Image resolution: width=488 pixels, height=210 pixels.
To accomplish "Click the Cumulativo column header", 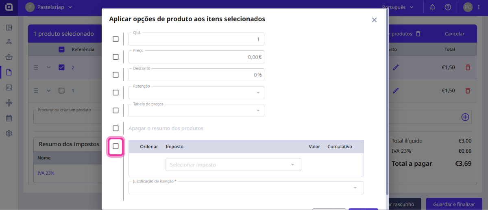I will [340, 147].
